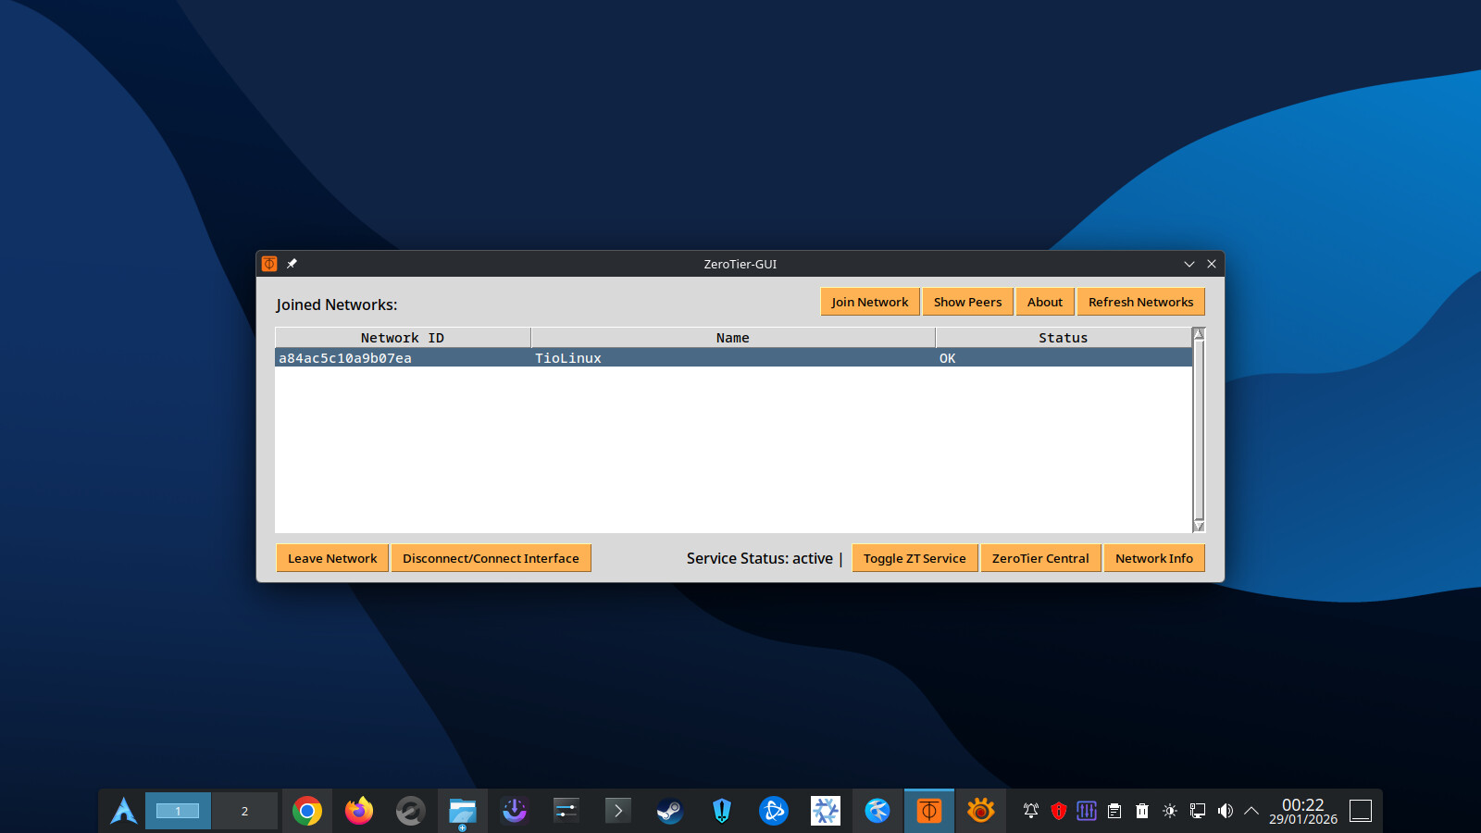
Task: Click the scrollbar up arrow in networks list
Action: click(x=1199, y=334)
